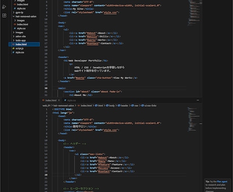
Task: Click line number 30 in the upper editor
Action: (46, 88)
